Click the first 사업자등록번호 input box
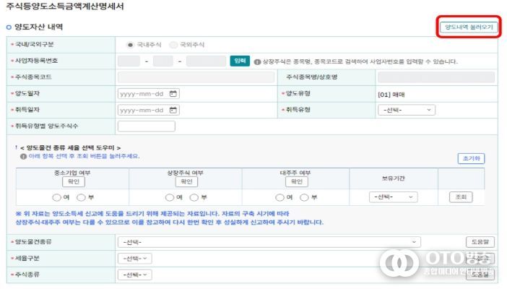This screenshot has height=289, width=507. [x=129, y=61]
